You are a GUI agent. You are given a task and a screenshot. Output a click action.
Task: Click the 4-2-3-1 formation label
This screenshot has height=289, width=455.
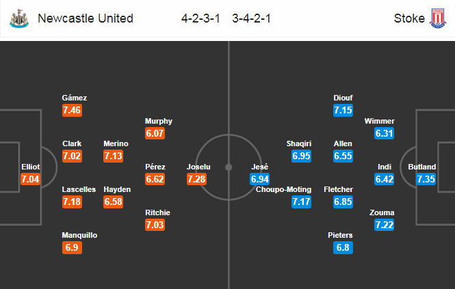coord(200,18)
